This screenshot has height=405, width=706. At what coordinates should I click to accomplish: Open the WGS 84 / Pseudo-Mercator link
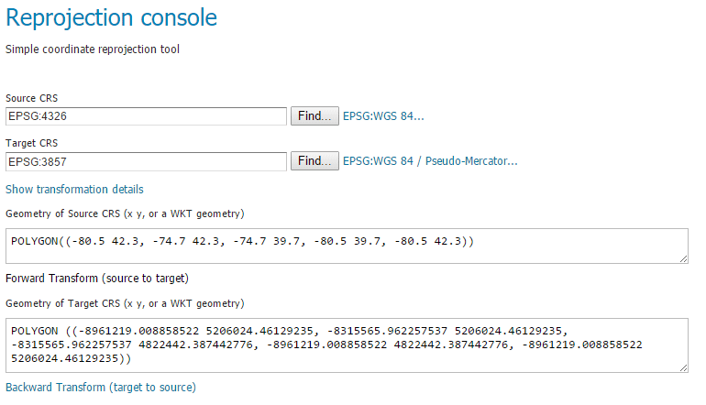(430, 161)
